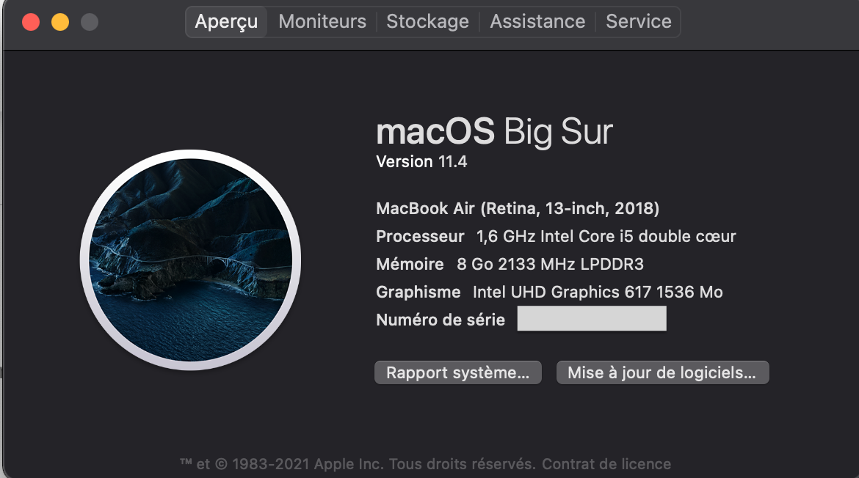
Task: Click the Graphisme Intel UHD Graphics line
Action: click(x=549, y=293)
